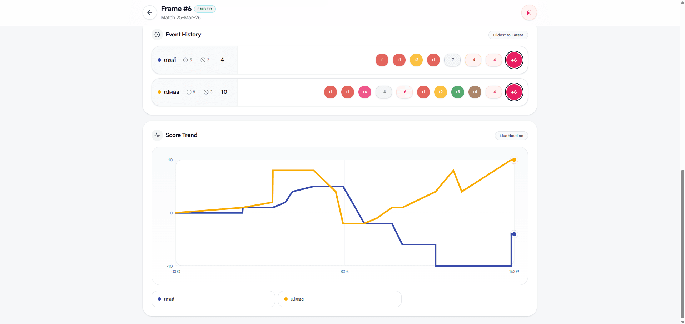The image size is (685, 324).
Task: Click the orange endpoint marker on chart
Action: [x=514, y=160]
